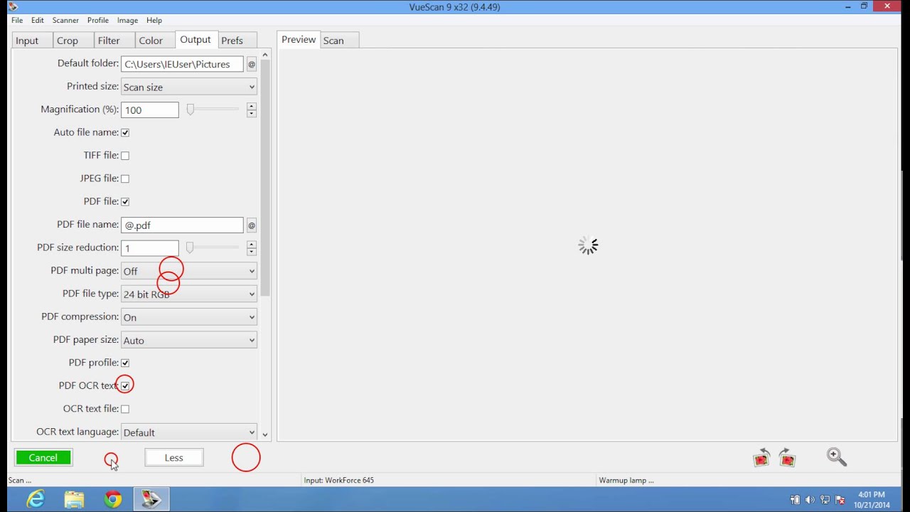Open the Help menu
This screenshot has width=910, height=512.
[154, 20]
